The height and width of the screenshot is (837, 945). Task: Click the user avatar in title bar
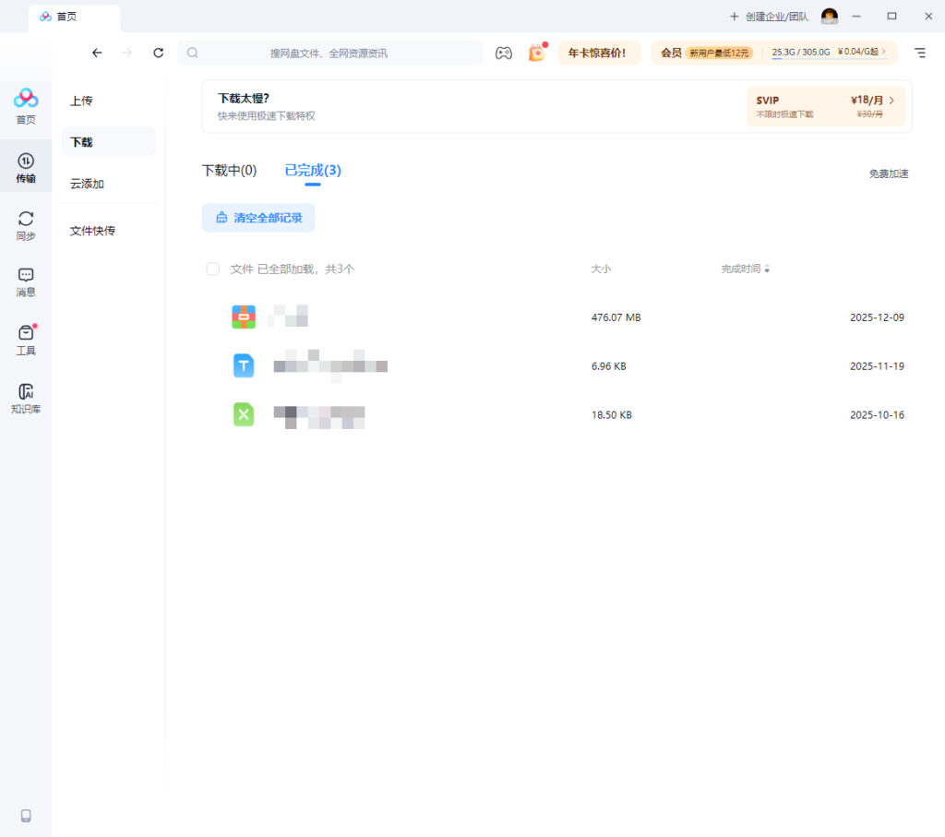[x=830, y=17]
